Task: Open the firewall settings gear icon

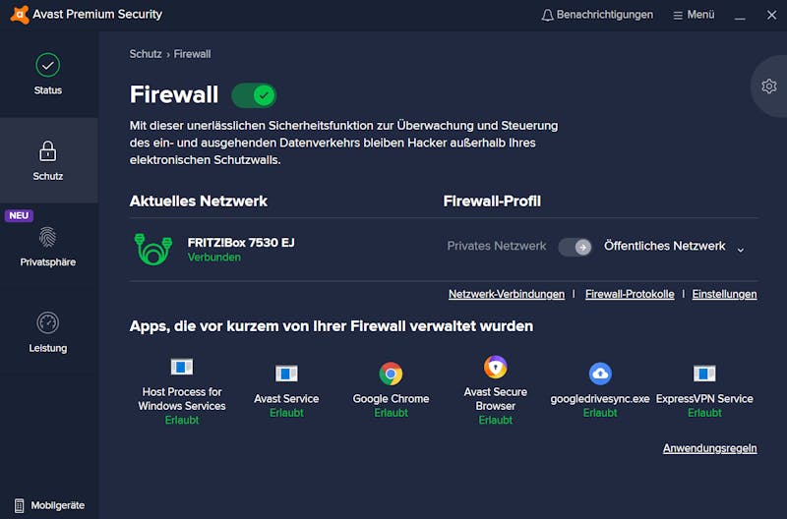Action: pyautogui.click(x=769, y=86)
